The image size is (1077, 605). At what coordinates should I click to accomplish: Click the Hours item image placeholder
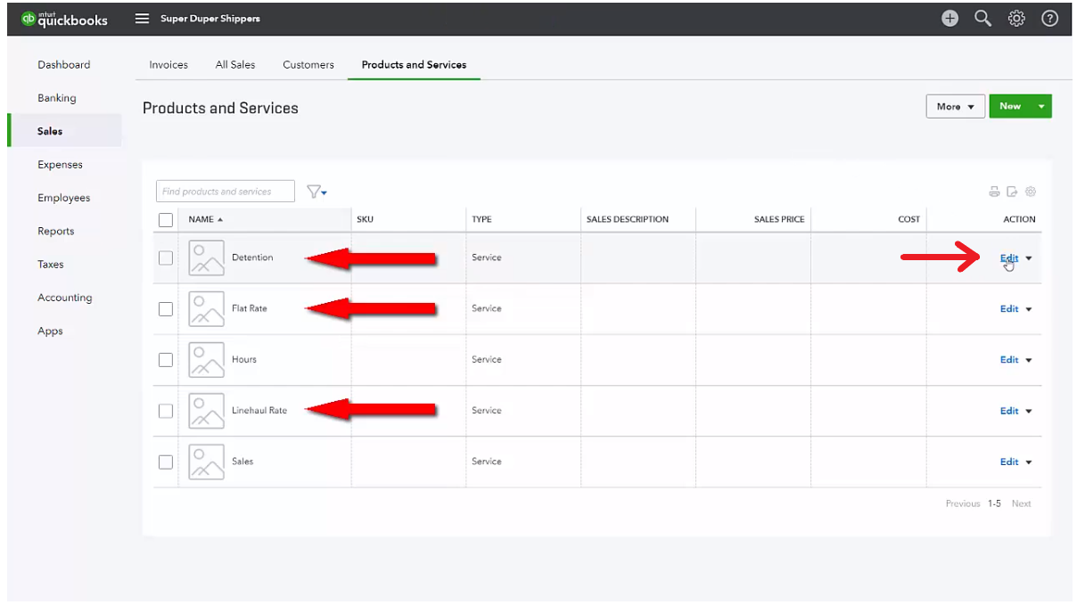[x=207, y=360]
